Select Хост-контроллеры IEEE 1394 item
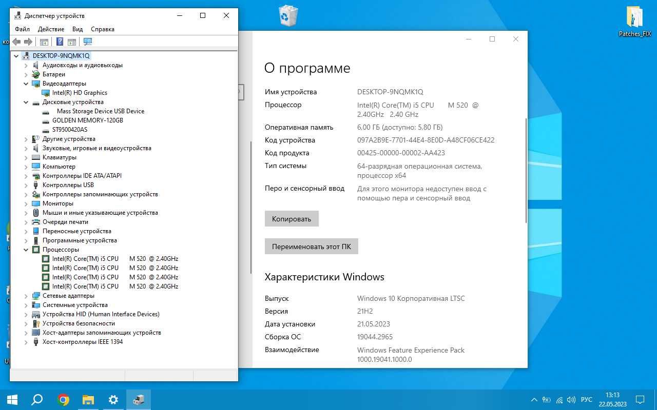The width and height of the screenshot is (657, 410). [x=83, y=342]
